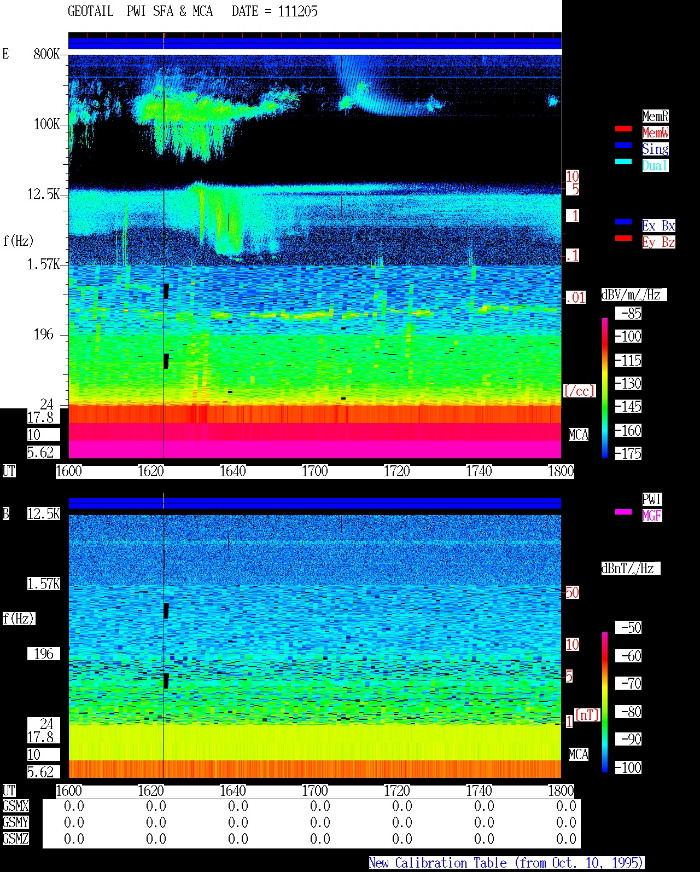
Task: Click the '12.5K' label on E panel axis
Action: pos(44,194)
